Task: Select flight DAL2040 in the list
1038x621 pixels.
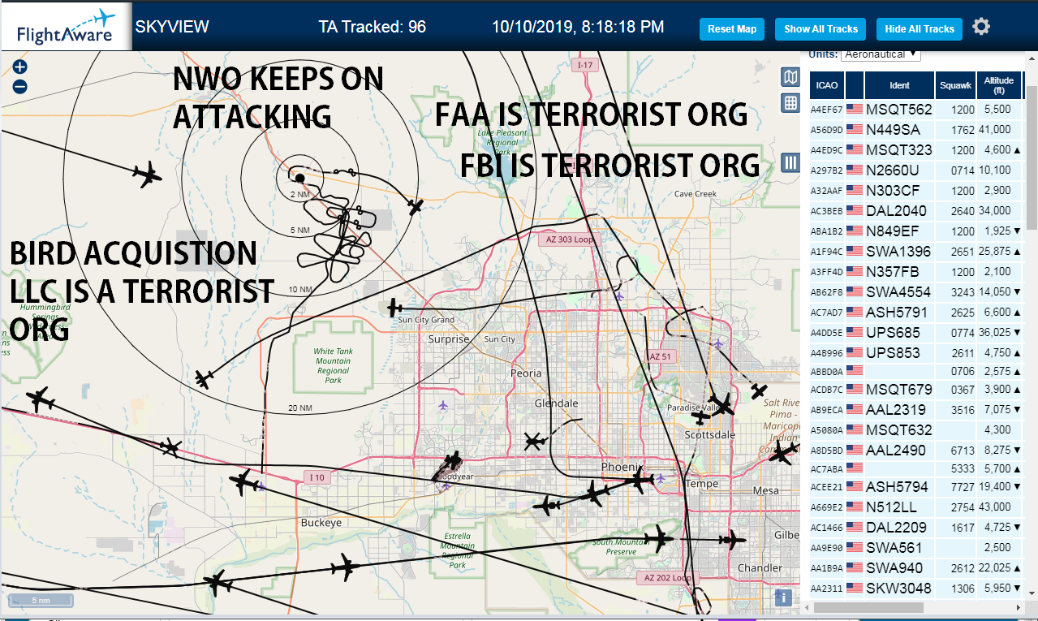Action: [x=915, y=211]
